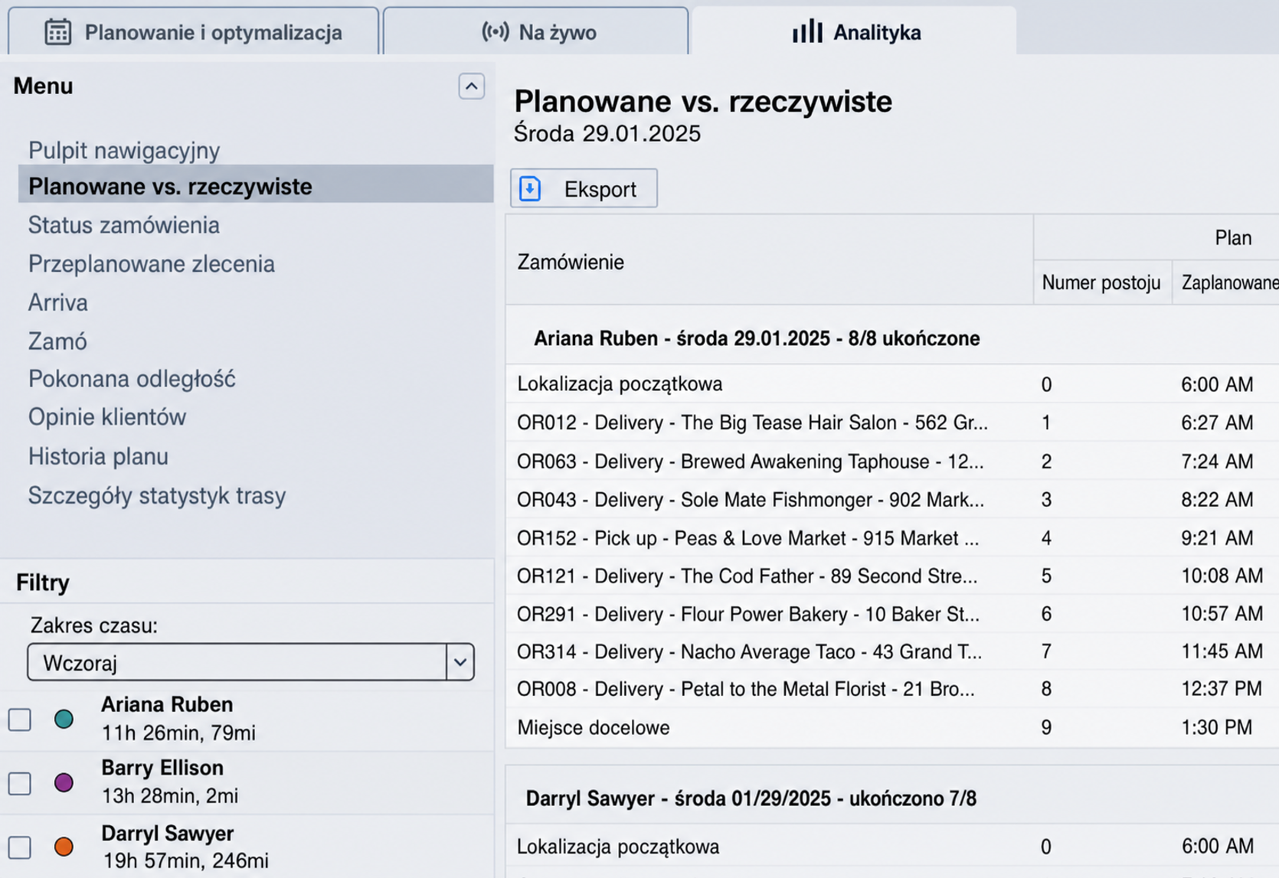Go to Przeplanowane zlecenia
The image size is (1279, 878).
coord(152,264)
